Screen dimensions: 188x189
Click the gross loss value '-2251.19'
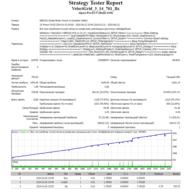pos(176,83)
